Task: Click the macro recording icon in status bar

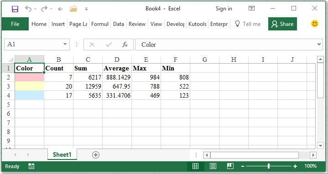Action: pyautogui.click(x=31, y=166)
